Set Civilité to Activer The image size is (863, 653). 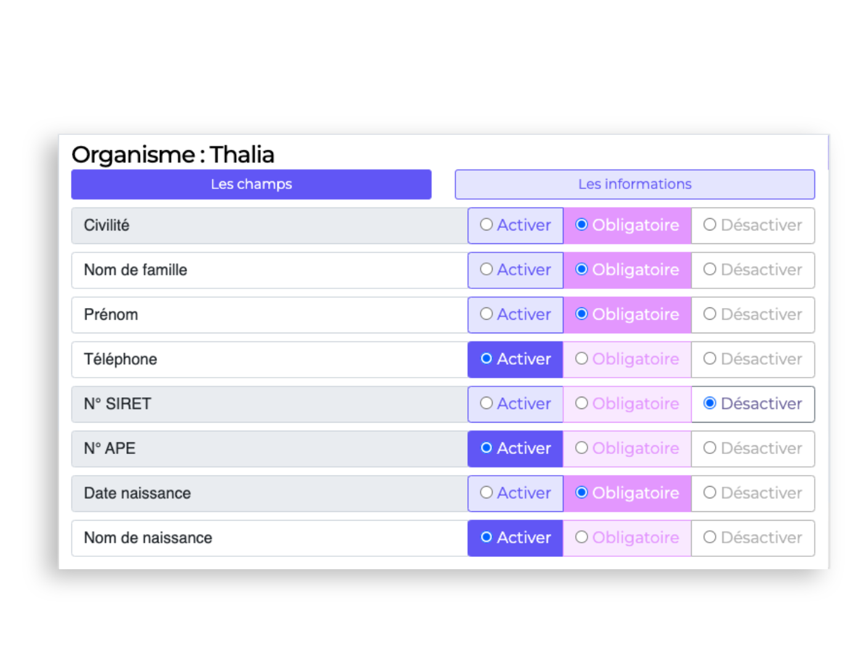[515, 225]
